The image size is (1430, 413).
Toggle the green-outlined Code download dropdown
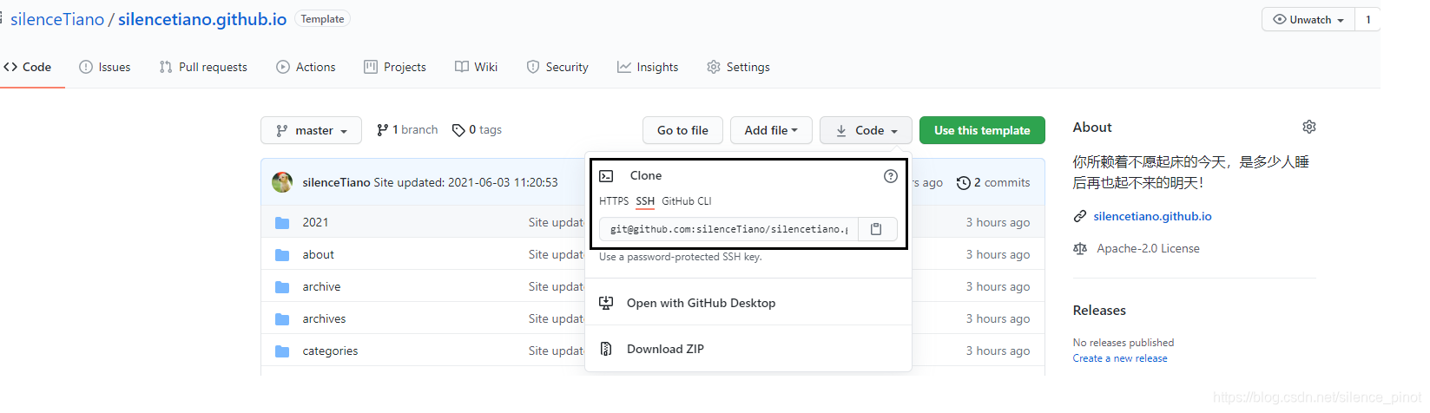tap(866, 130)
